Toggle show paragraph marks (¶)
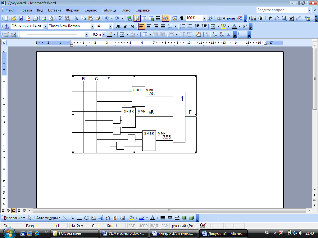Image resolution: width=318 pixels, height=238 pixels. (x=182, y=18)
